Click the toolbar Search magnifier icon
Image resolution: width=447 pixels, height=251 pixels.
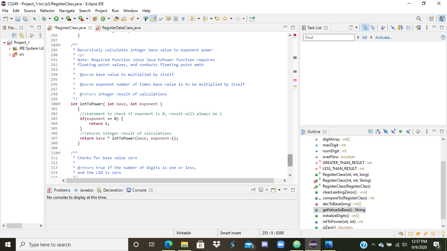419,19
